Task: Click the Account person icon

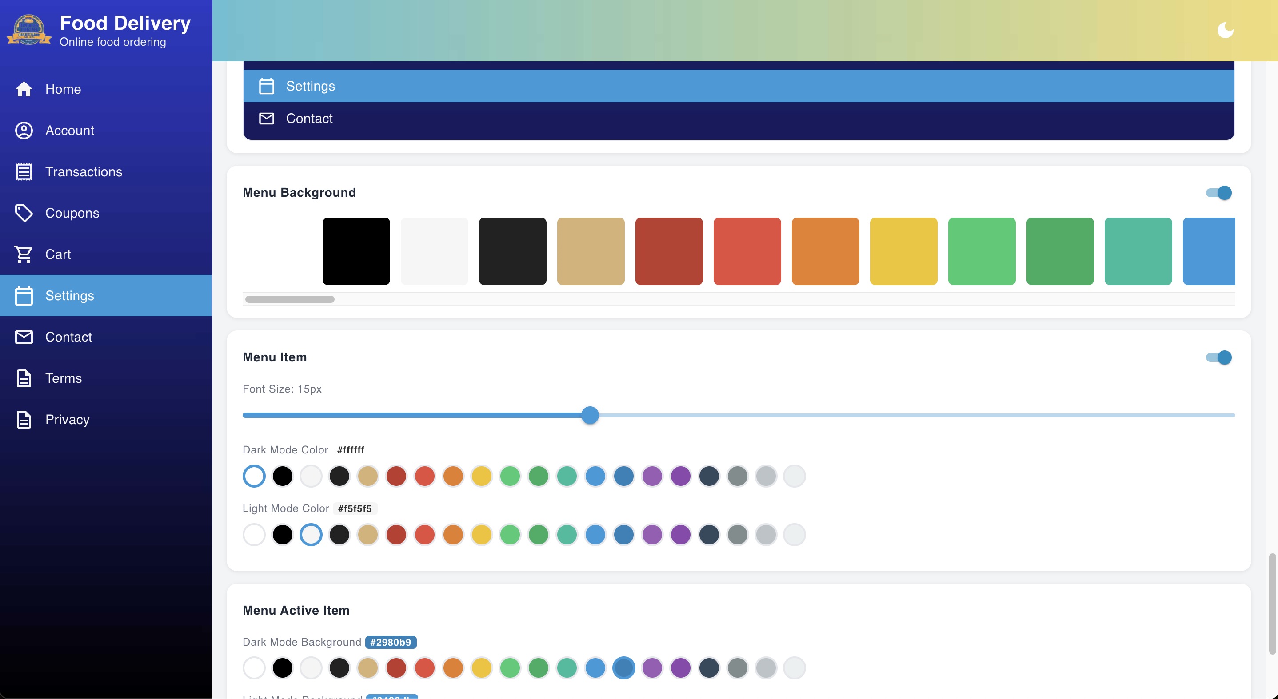Action: click(24, 131)
